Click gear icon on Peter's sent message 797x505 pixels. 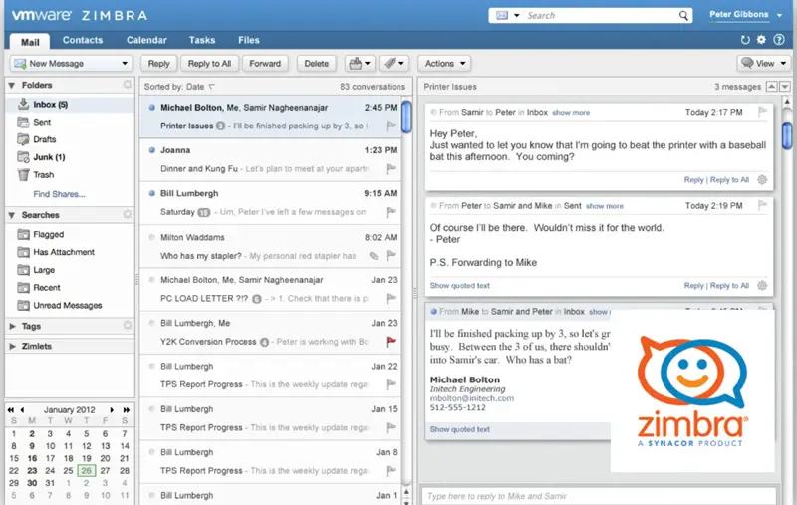click(762, 286)
